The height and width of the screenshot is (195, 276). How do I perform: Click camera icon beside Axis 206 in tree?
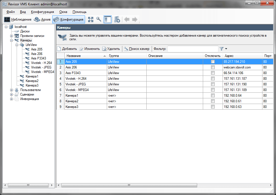coord(27,54)
